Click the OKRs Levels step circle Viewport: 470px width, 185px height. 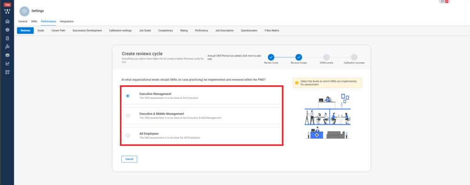tap(326, 57)
